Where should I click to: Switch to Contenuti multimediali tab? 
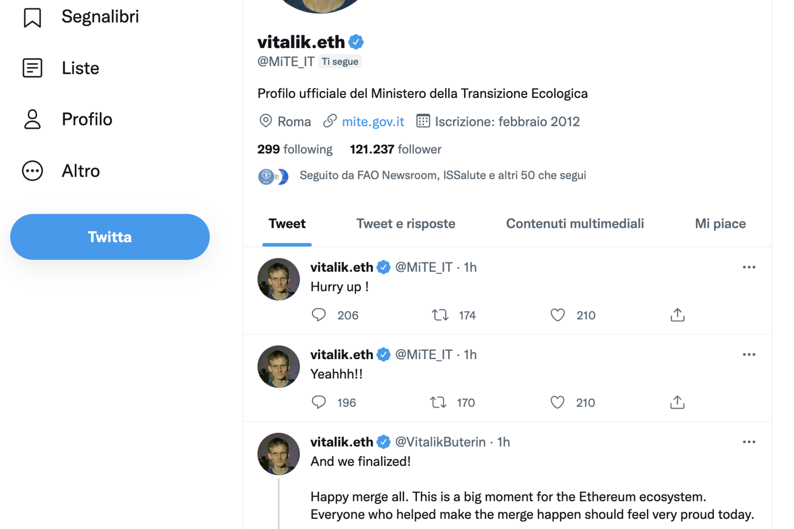pos(575,224)
